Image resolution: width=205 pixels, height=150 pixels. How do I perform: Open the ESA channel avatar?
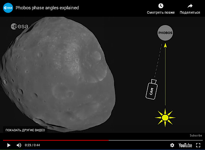click(x=8, y=8)
